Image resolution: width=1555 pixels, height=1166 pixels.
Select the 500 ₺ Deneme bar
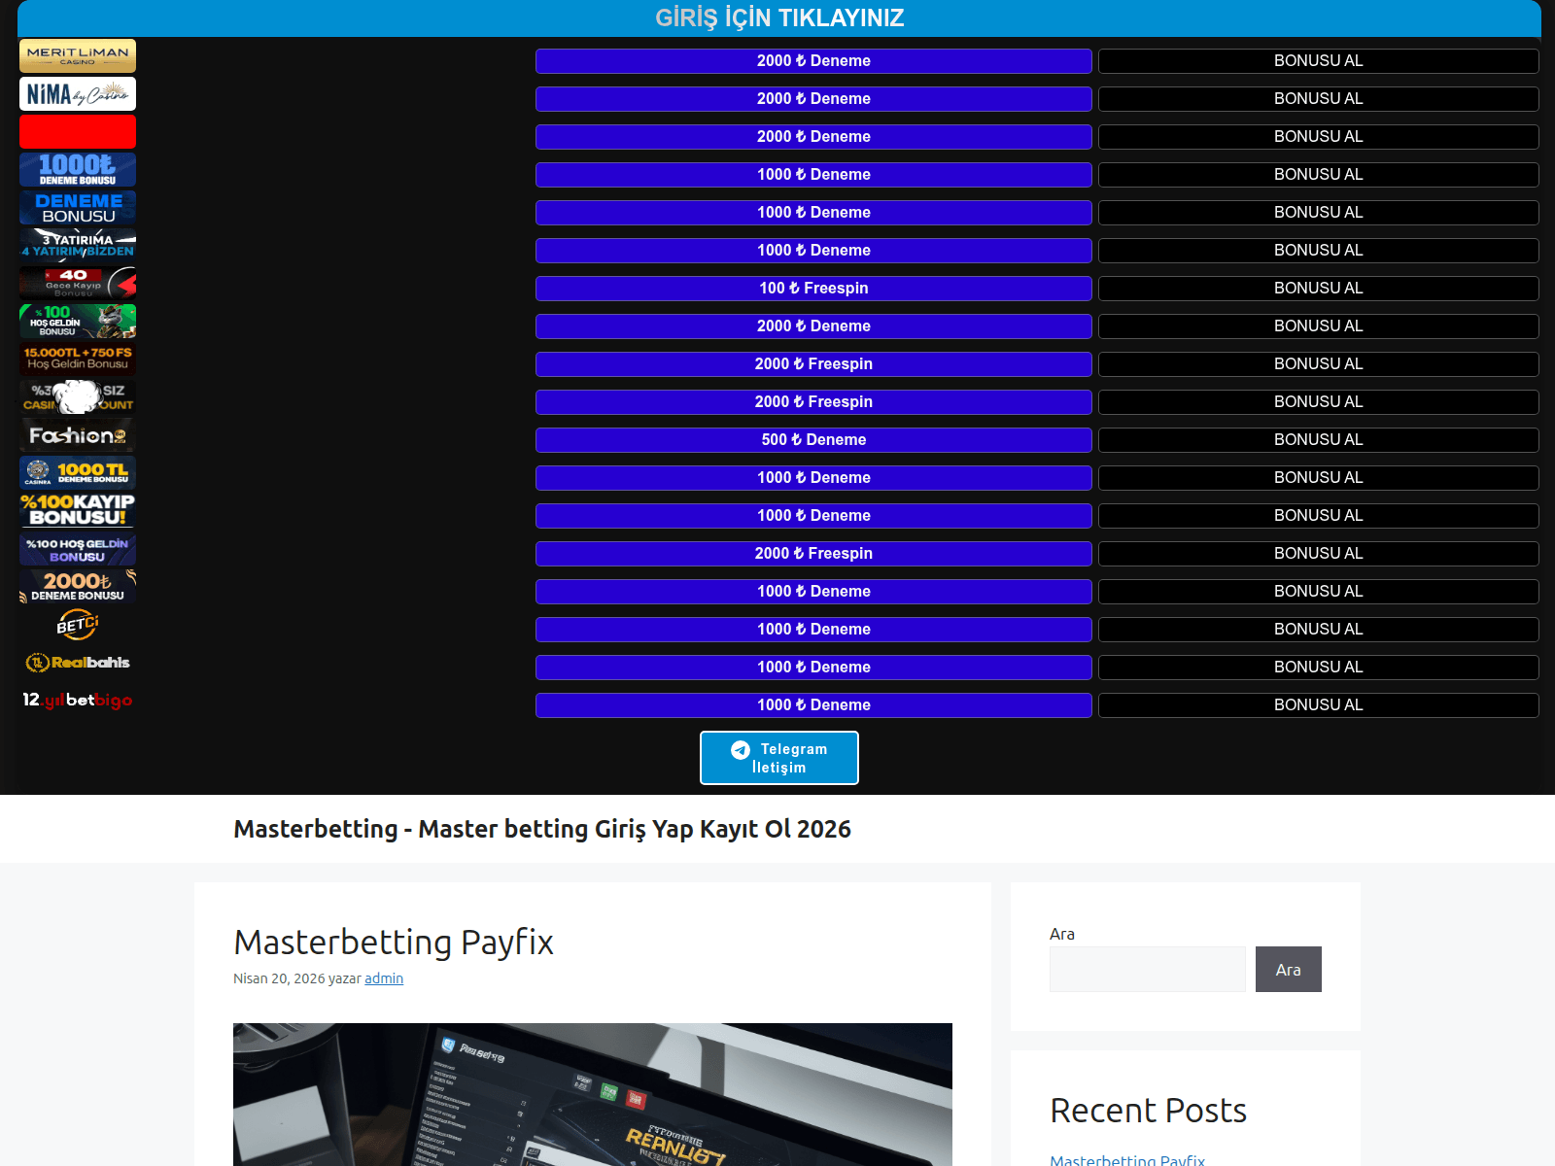(813, 440)
